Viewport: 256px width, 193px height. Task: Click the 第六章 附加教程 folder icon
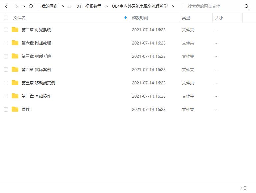click(15, 43)
